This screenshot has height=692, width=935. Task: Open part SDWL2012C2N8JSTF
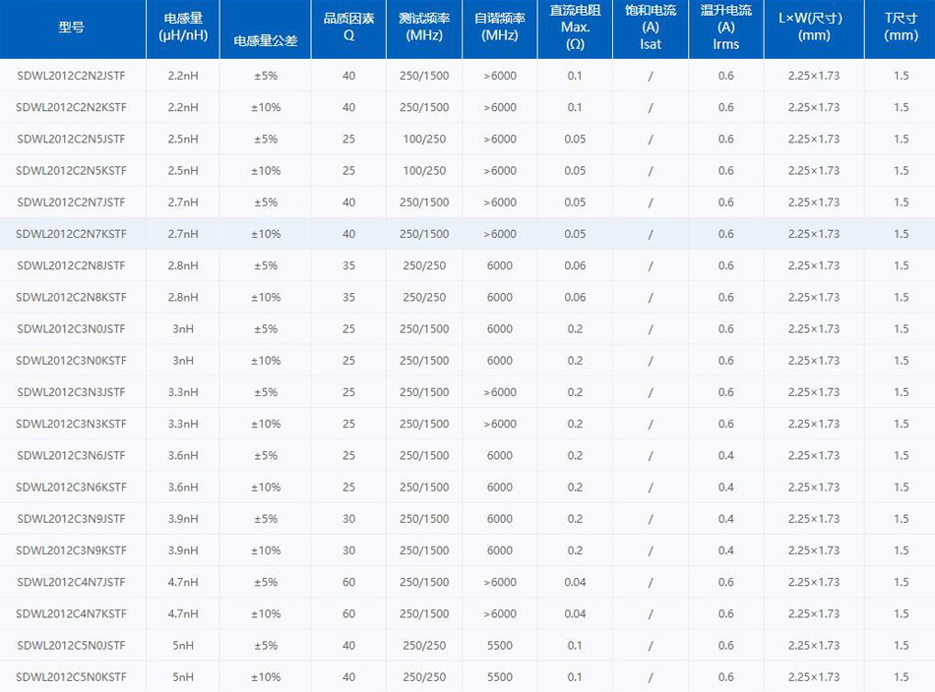coord(71,265)
